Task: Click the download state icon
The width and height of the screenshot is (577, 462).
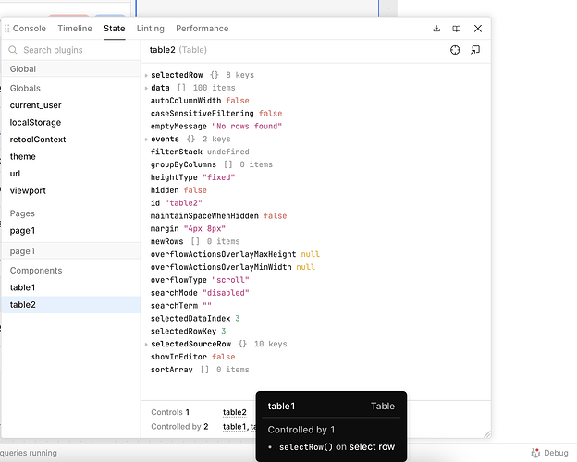Action: tap(436, 29)
